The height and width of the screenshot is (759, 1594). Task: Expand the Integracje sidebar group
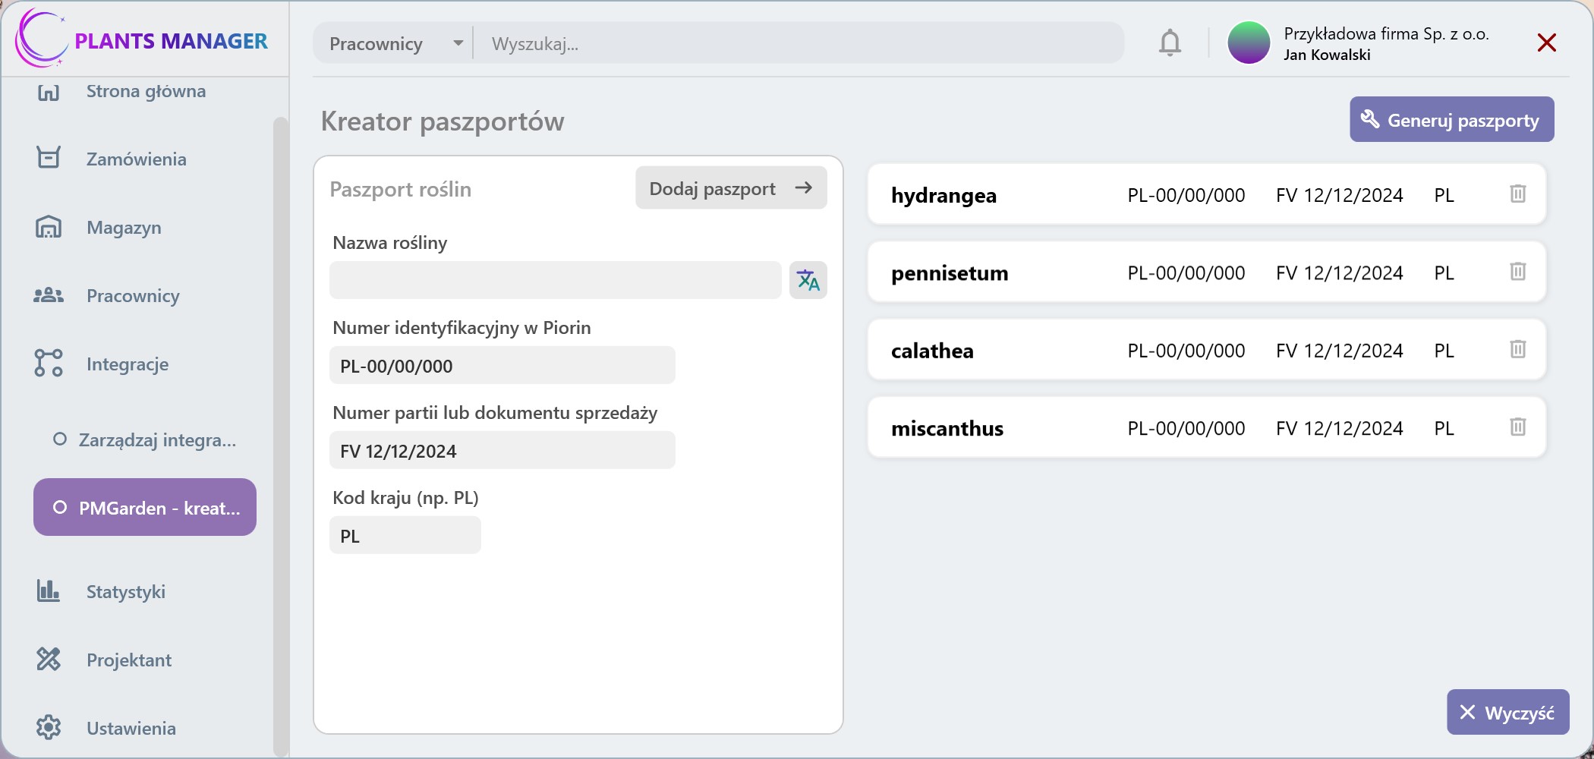pyautogui.click(x=128, y=364)
